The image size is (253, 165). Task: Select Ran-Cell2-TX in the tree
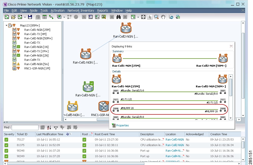pyautogui.click(x=32, y=43)
